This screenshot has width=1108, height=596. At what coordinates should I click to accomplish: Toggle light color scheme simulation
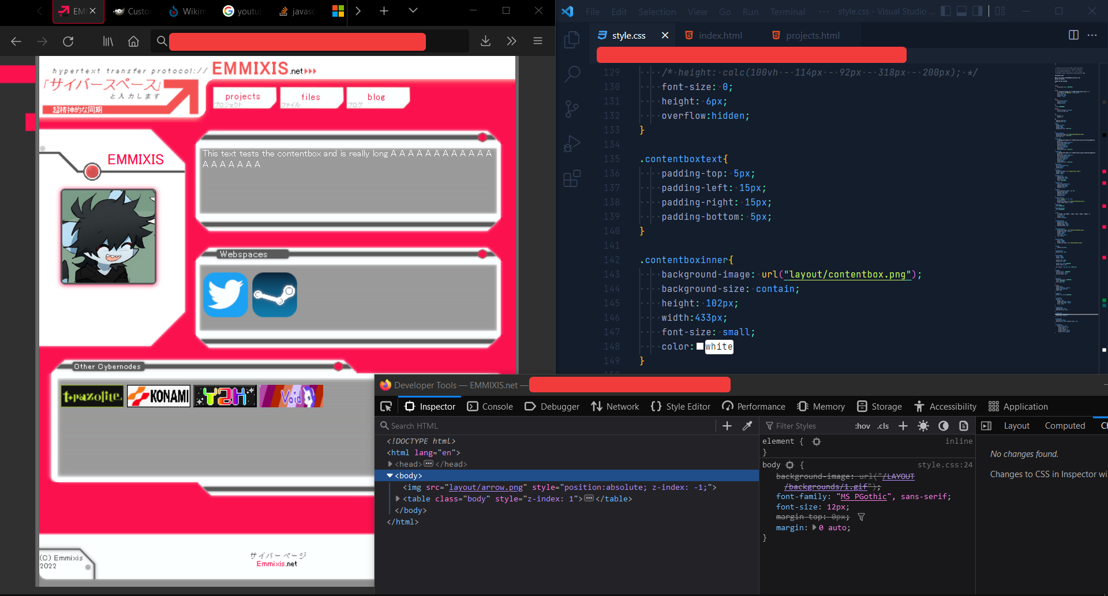(923, 426)
